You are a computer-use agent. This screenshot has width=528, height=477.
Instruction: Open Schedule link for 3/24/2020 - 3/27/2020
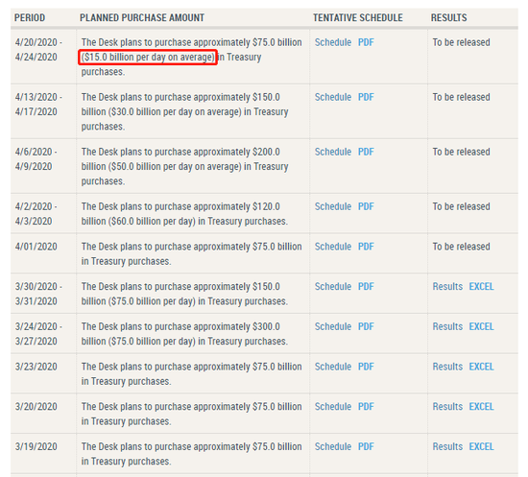coord(333,326)
